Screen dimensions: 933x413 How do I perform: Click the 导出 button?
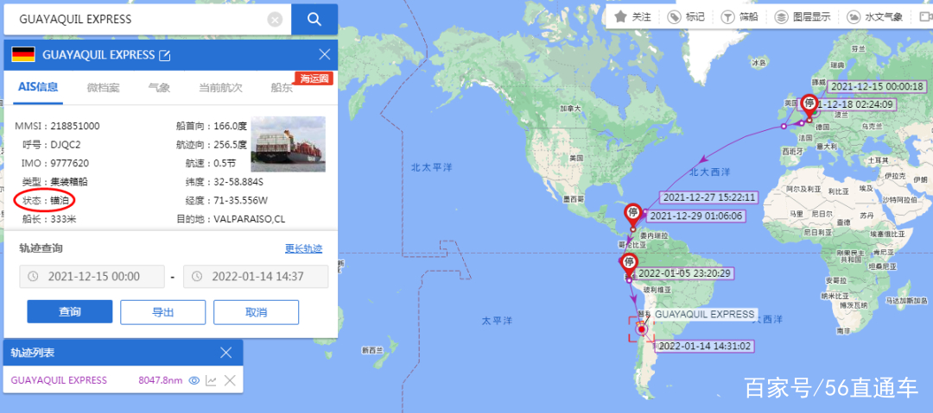click(163, 312)
